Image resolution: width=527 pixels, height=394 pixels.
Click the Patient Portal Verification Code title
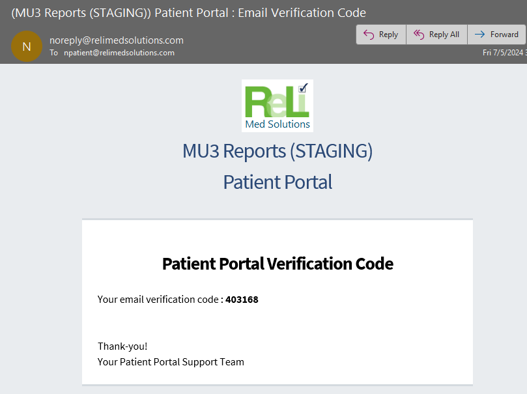point(278,264)
